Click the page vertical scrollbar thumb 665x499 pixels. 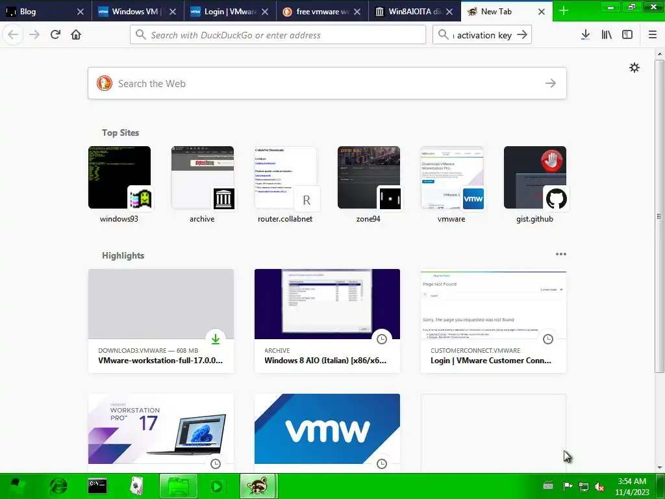[x=659, y=216]
